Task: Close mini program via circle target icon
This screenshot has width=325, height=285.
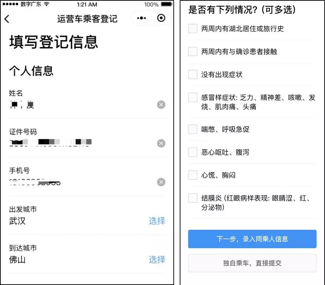Action: (161, 18)
